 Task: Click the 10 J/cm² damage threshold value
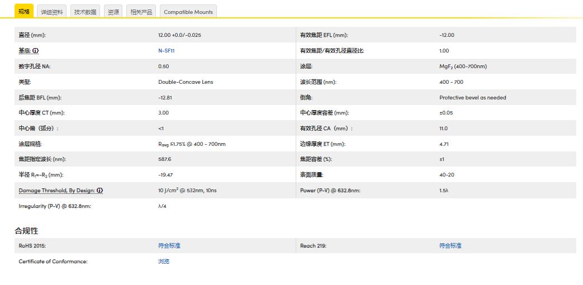187,191
